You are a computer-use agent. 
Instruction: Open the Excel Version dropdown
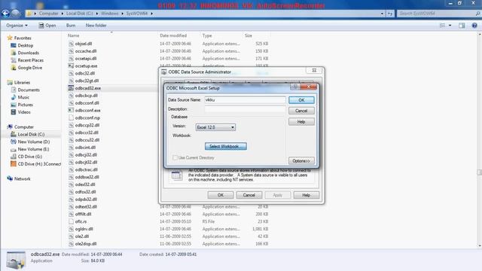[215, 127]
